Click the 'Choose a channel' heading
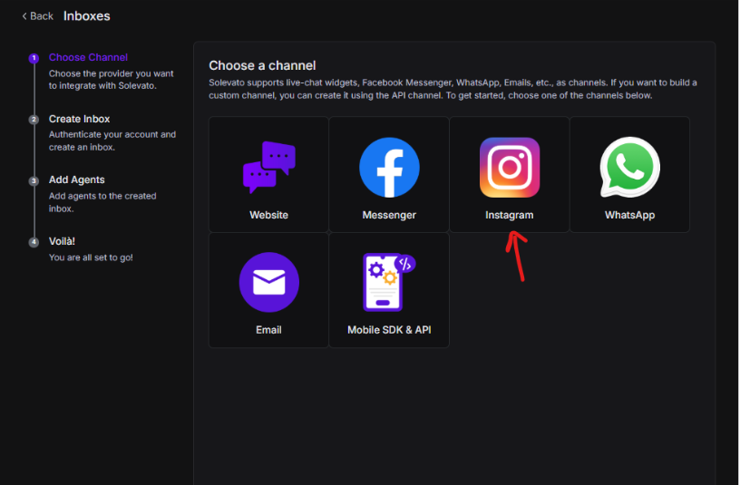The width and height of the screenshot is (740, 485). (x=262, y=65)
